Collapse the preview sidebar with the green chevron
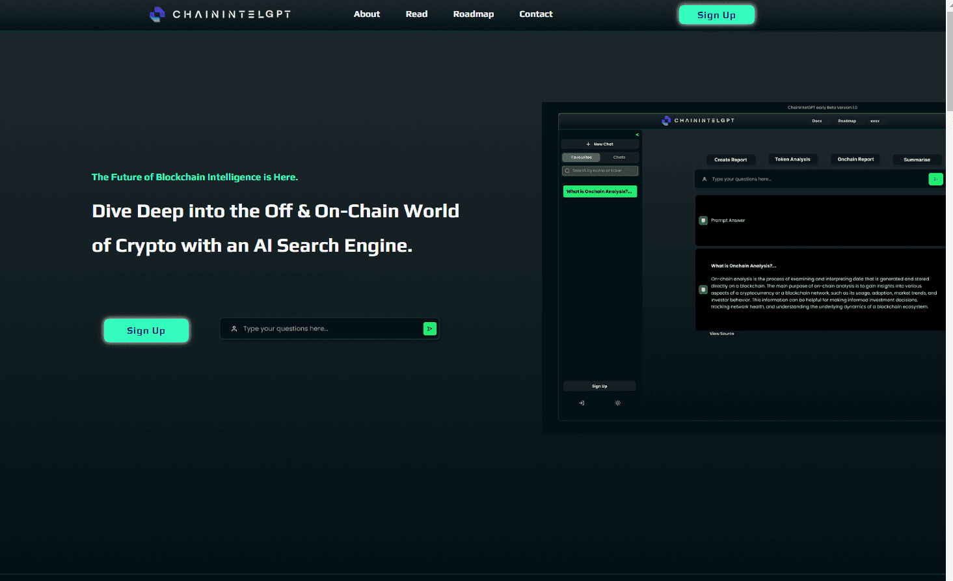 (638, 135)
